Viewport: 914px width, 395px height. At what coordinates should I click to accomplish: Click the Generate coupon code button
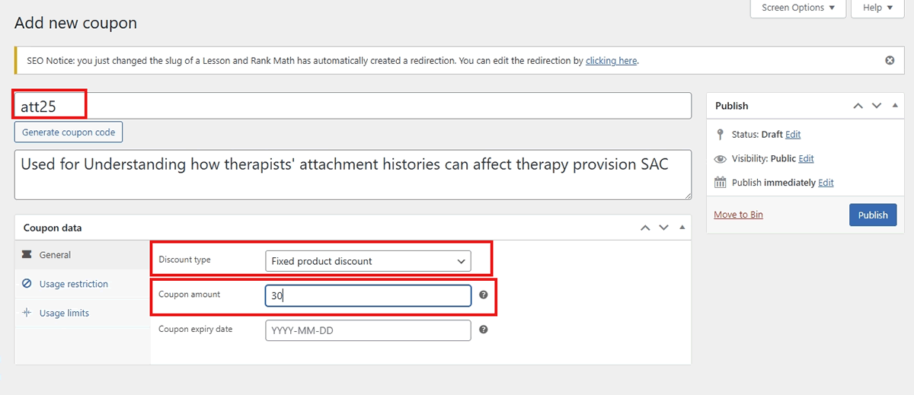point(69,132)
